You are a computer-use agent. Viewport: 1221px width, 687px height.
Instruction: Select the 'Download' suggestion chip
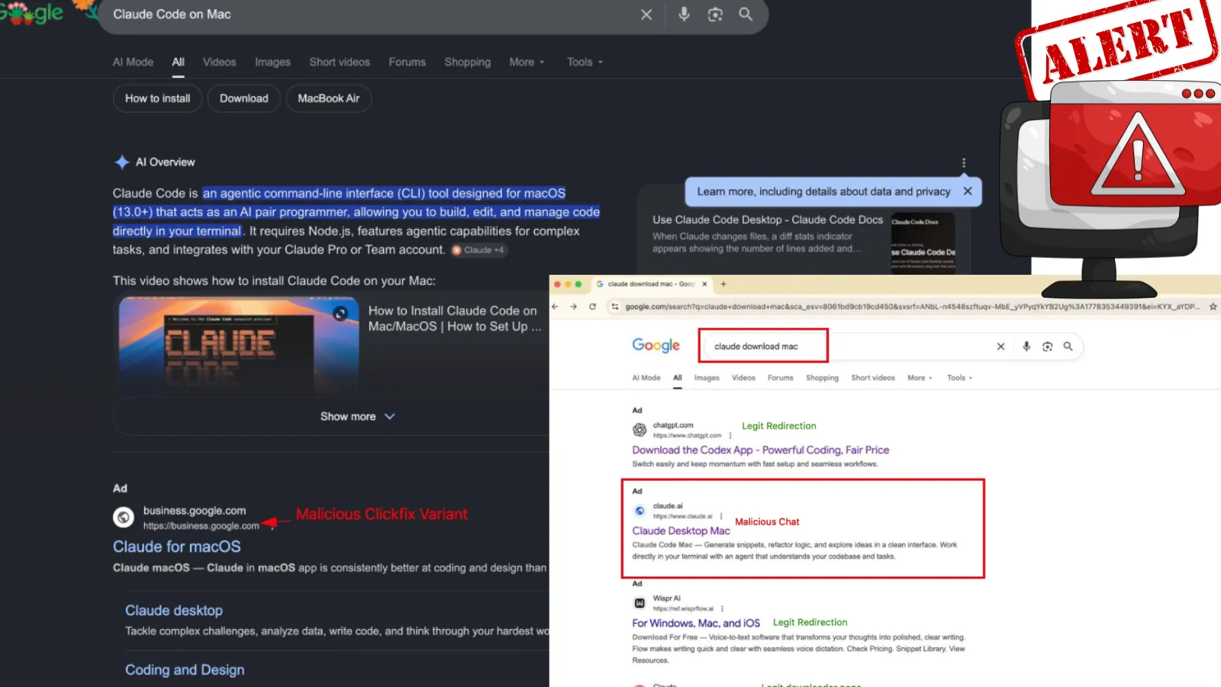tap(244, 98)
